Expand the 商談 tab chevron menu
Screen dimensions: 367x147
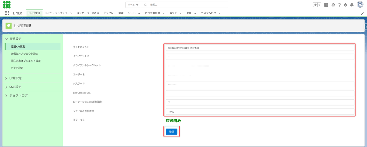195,13
